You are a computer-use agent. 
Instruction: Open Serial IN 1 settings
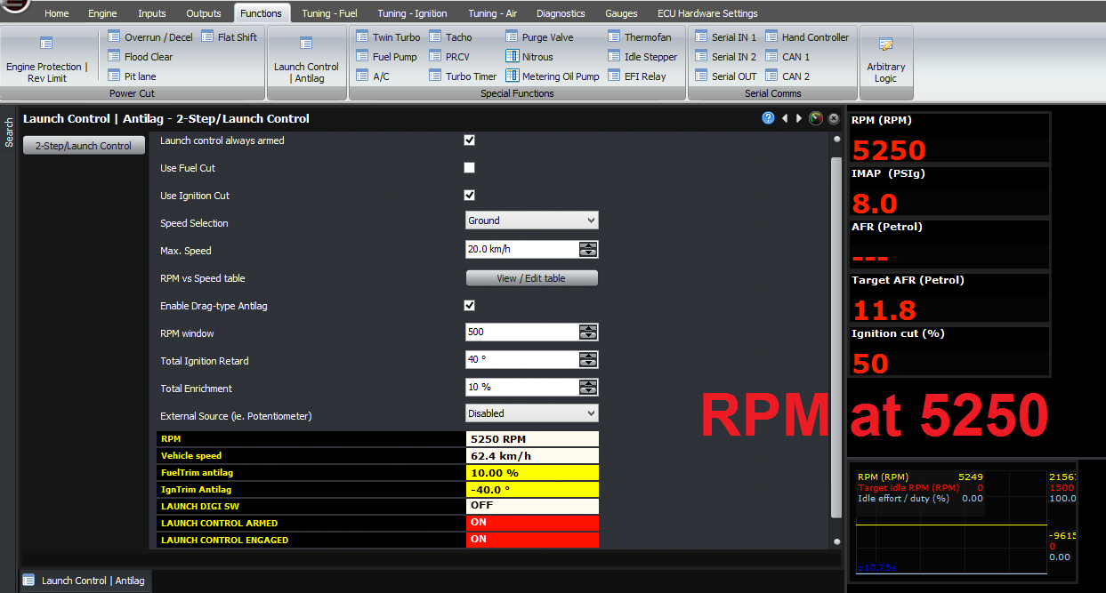726,37
